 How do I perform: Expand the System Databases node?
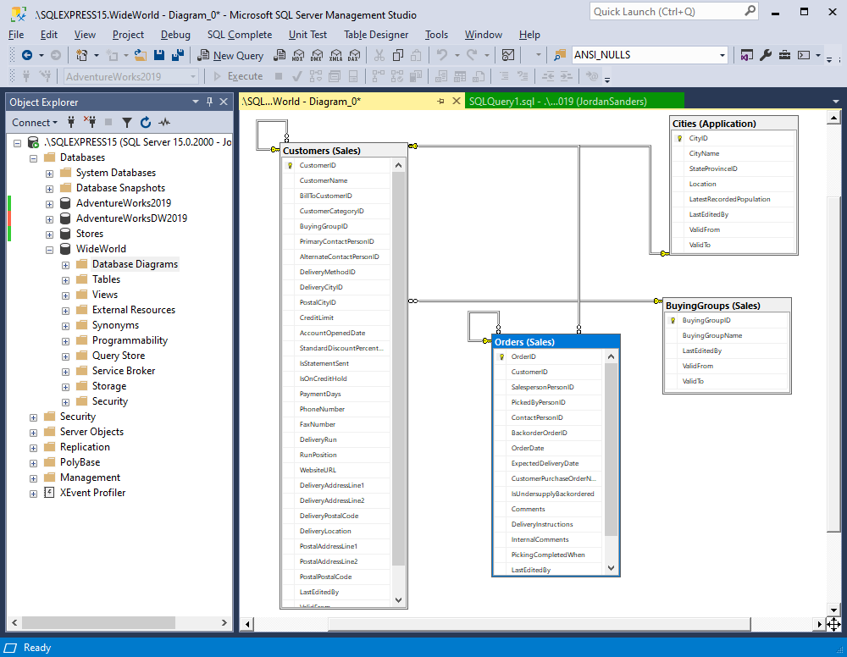pos(50,174)
